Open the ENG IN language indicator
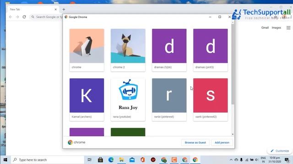 coord(263,160)
